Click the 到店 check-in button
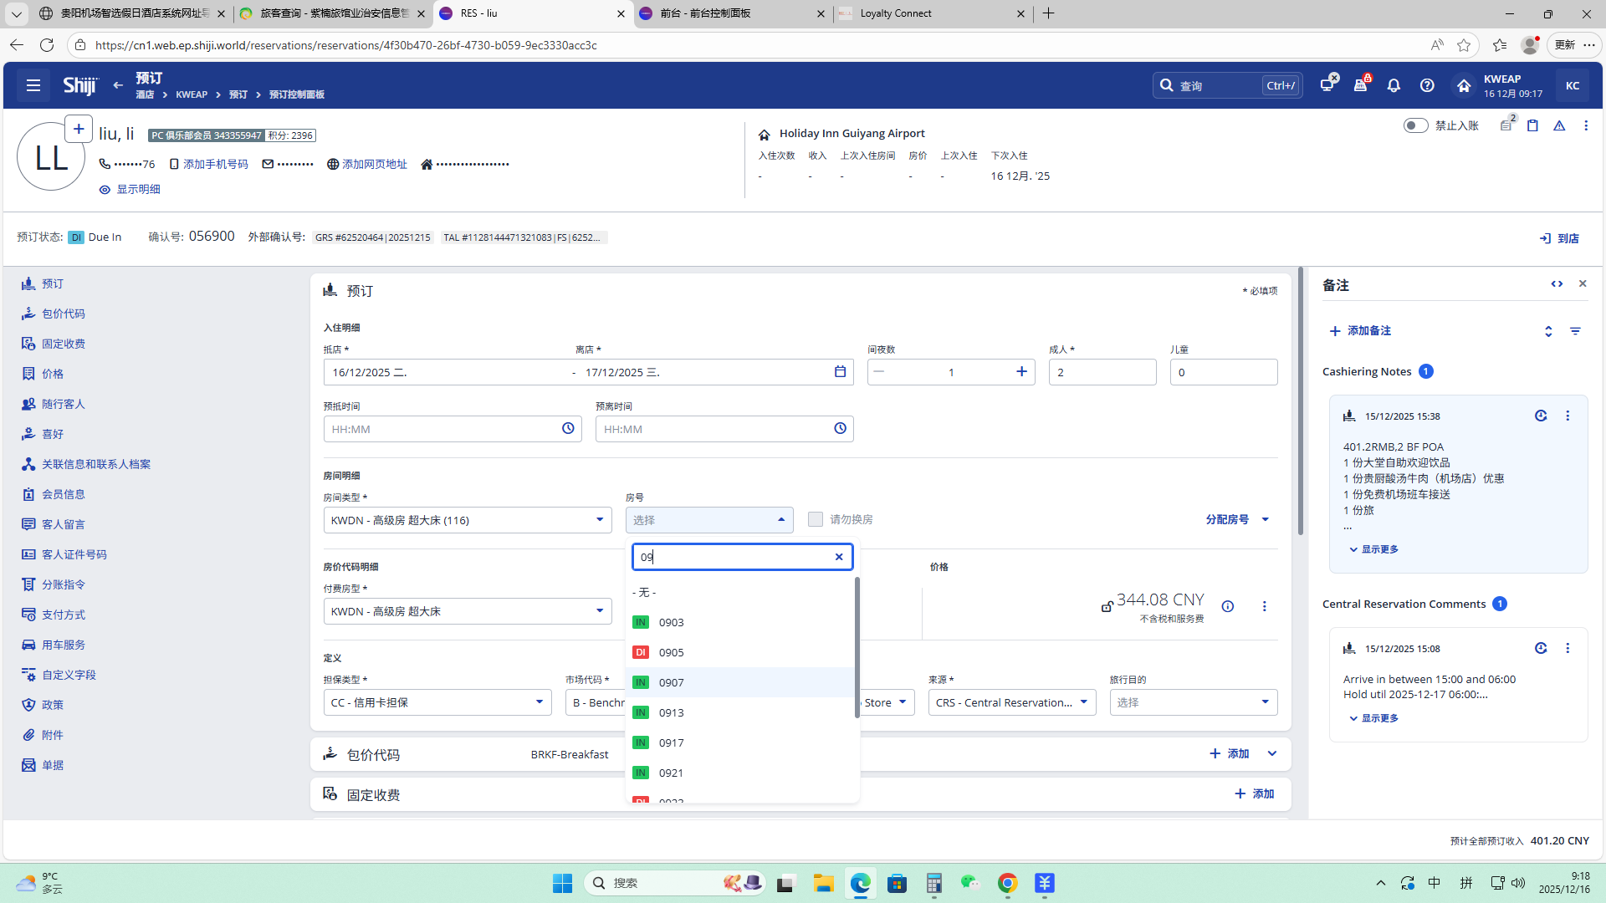 click(1559, 238)
